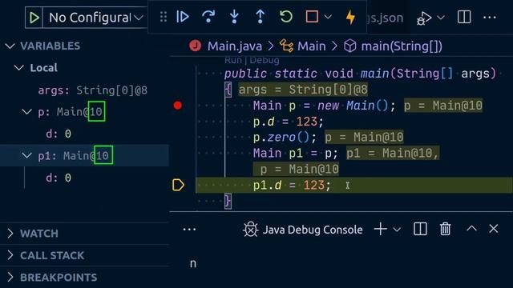Click Hot Code Replace lightning icon
This screenshot has width=513, height=288.
[x=351, y=17]
